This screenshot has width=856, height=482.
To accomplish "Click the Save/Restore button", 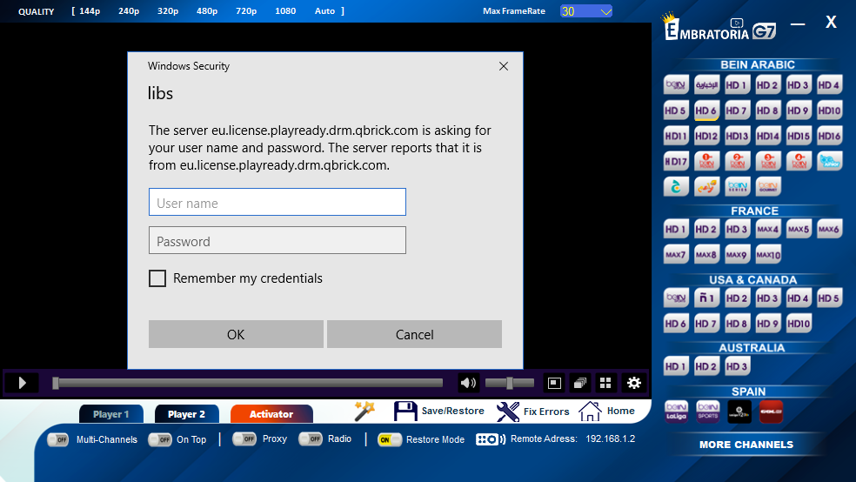I will coord(439,411).
